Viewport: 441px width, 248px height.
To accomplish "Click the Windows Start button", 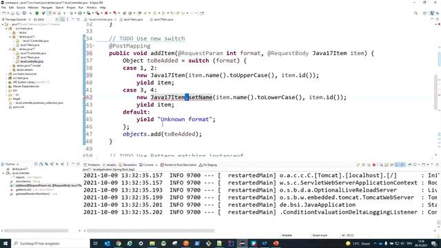I will [5, 243].
